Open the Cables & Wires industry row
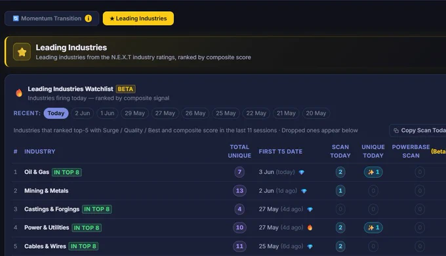446x256 pixels. (x=229, y=246)
